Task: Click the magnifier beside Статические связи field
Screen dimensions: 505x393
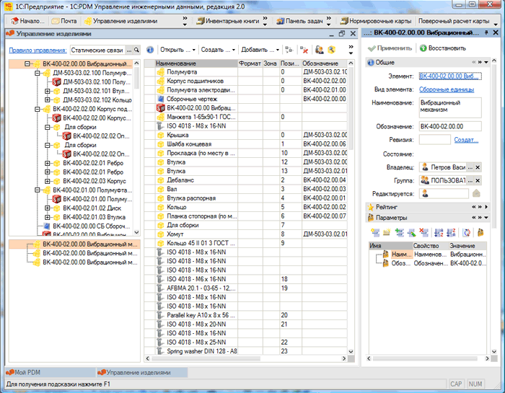Action: tap(136, 50)
